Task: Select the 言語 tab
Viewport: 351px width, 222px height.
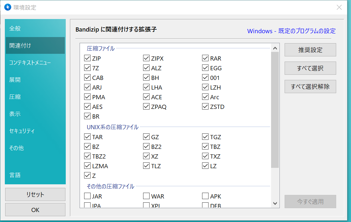Action: click(x=35, y=175)
